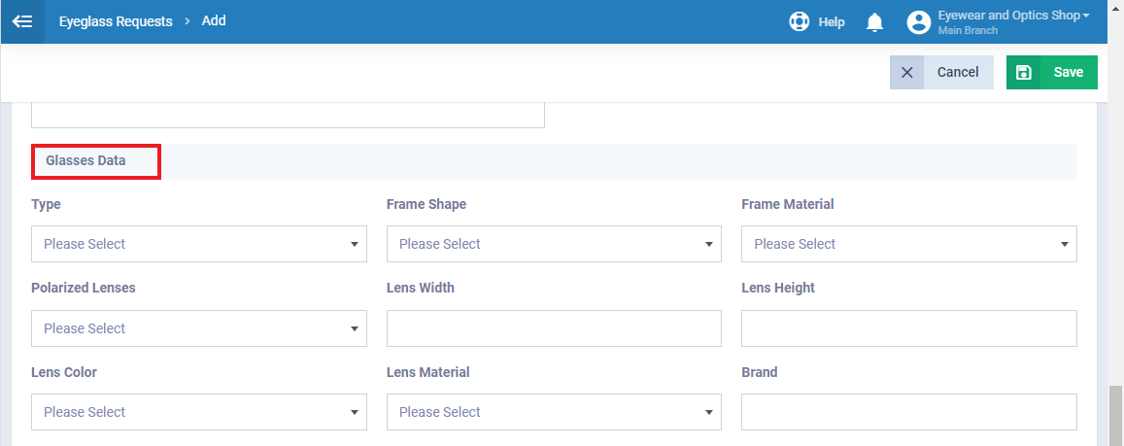Expand the Polarized Lenses dropdown

point(199,328)
